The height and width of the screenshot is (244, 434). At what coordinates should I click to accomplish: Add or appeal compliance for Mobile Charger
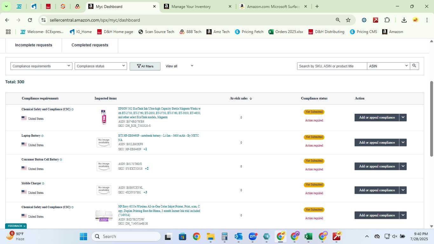[377, 190]
